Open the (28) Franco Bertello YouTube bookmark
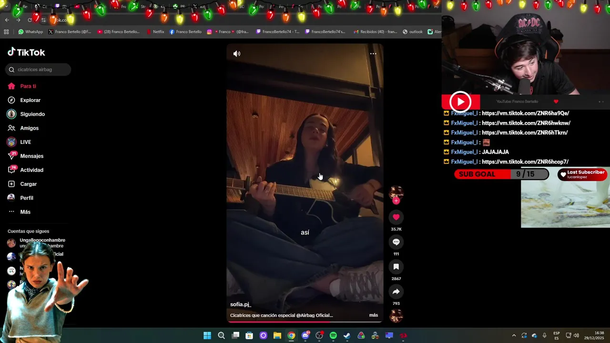The image size is (610, 343). click(x=119, y=32)
